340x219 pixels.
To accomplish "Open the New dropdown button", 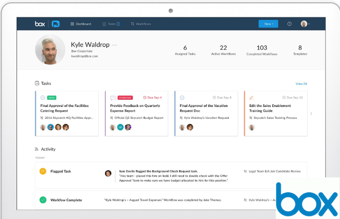I will [x=268, y=24].
